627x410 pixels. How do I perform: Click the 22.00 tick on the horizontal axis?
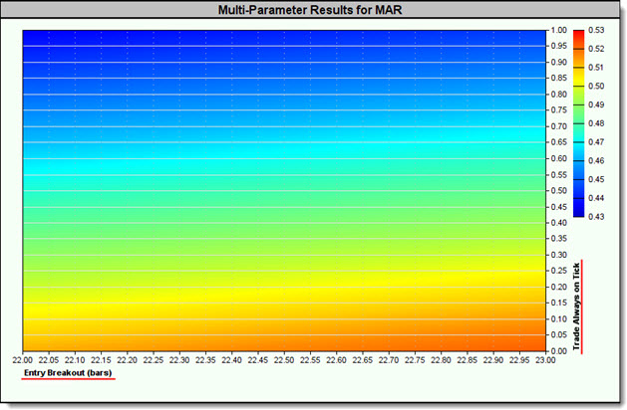[x=22, y=359]
